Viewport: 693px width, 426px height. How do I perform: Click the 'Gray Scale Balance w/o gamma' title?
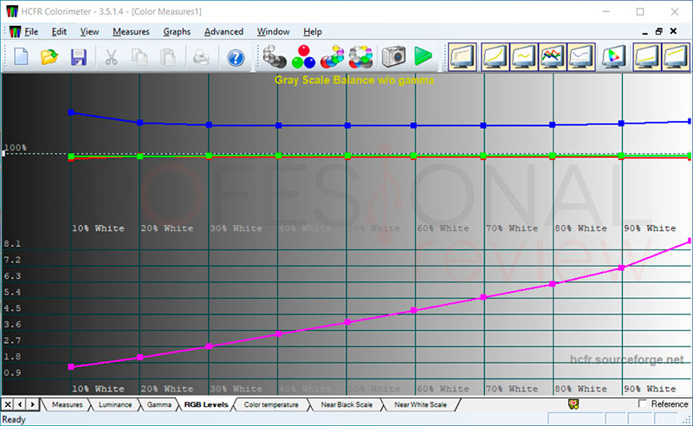pyautogui.click(x=354, y=81)
